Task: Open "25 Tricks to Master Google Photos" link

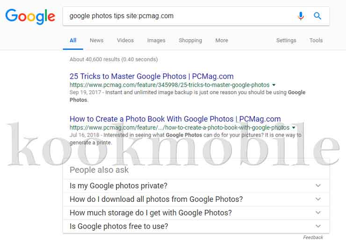Action: 151,76
